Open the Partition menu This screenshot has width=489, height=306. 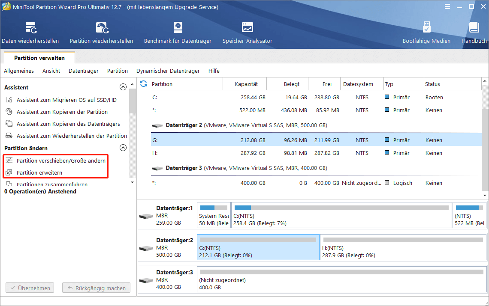tap(117, 71)
